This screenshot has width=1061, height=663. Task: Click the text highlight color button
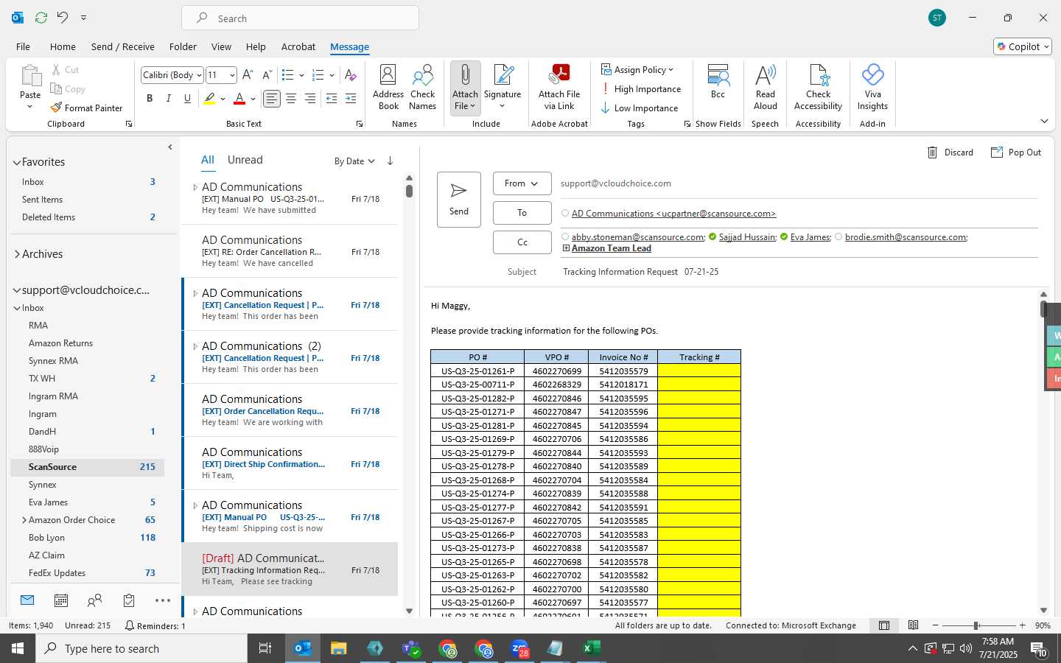pyautogui.click(x=210, y=98)
